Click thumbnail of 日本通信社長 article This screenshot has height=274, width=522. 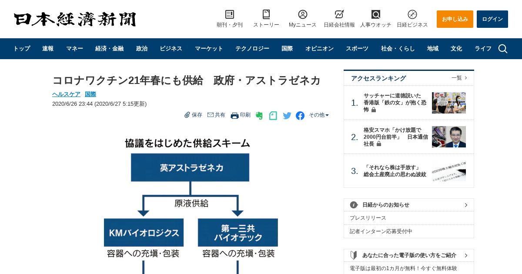449,137
